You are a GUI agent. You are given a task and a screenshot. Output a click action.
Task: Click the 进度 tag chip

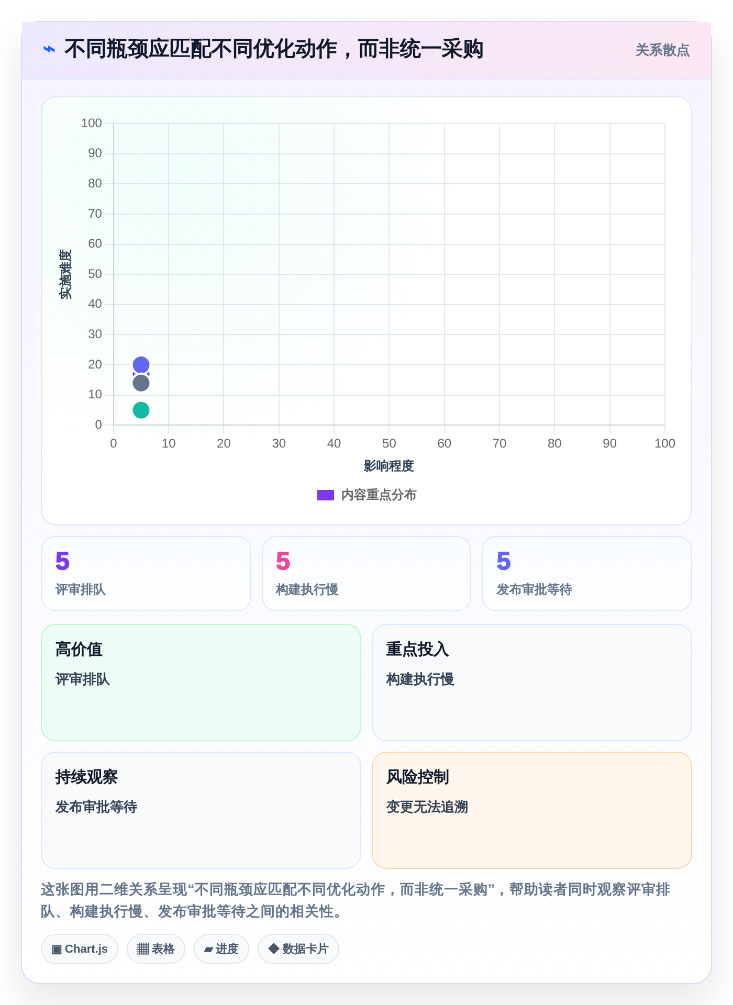click(221, 949)
